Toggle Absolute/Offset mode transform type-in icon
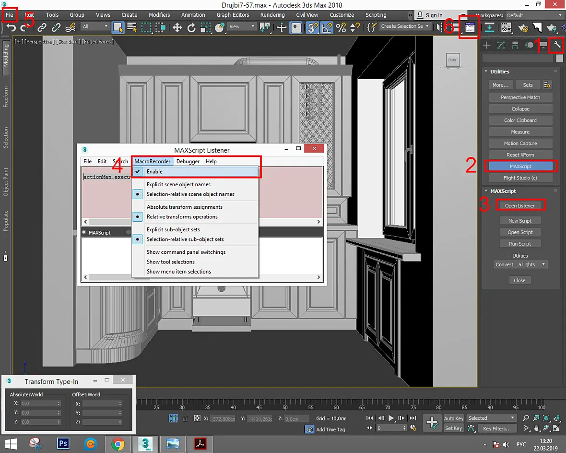 pos(197,418)
